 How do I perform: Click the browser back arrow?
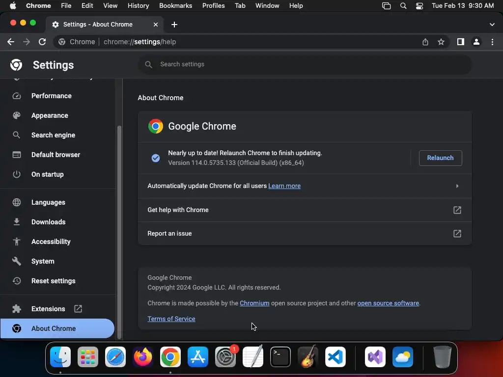tap(11, 42)
